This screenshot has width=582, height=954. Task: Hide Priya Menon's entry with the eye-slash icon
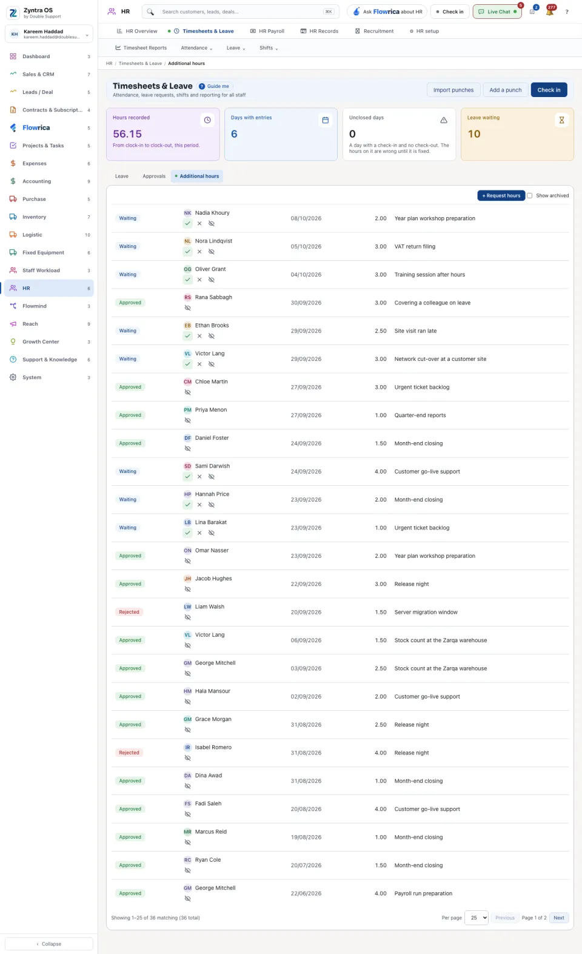point(188,421)
